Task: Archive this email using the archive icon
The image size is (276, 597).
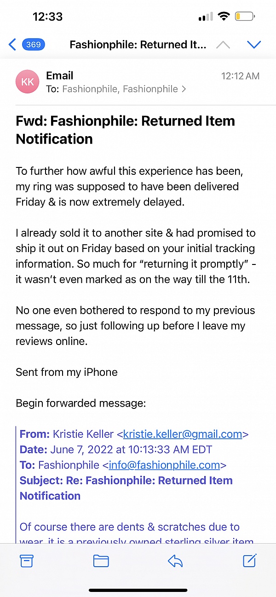Action: pos(27,561)
